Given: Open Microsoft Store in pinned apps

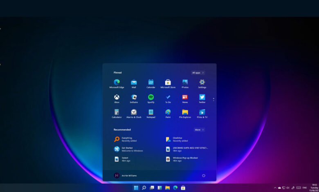Looking at the screenshot, I should click(168, 84).
